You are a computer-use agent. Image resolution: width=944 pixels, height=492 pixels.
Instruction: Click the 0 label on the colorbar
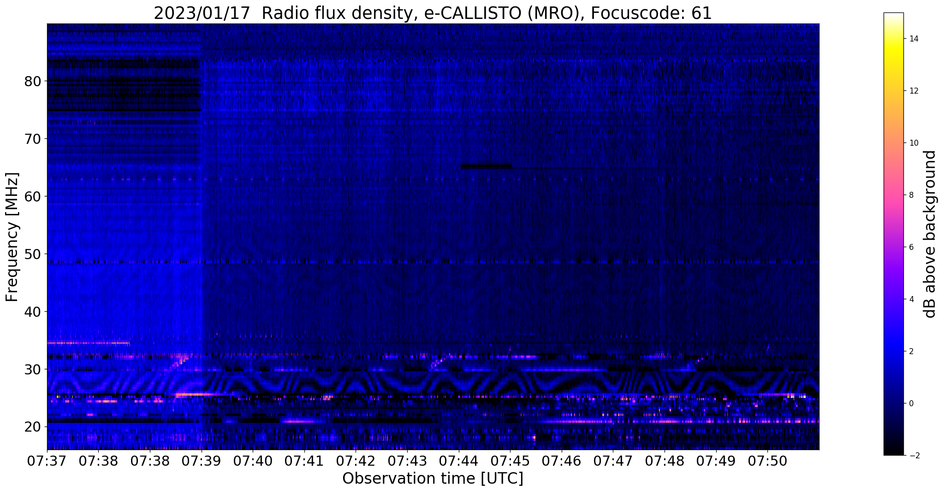point(911,403)
